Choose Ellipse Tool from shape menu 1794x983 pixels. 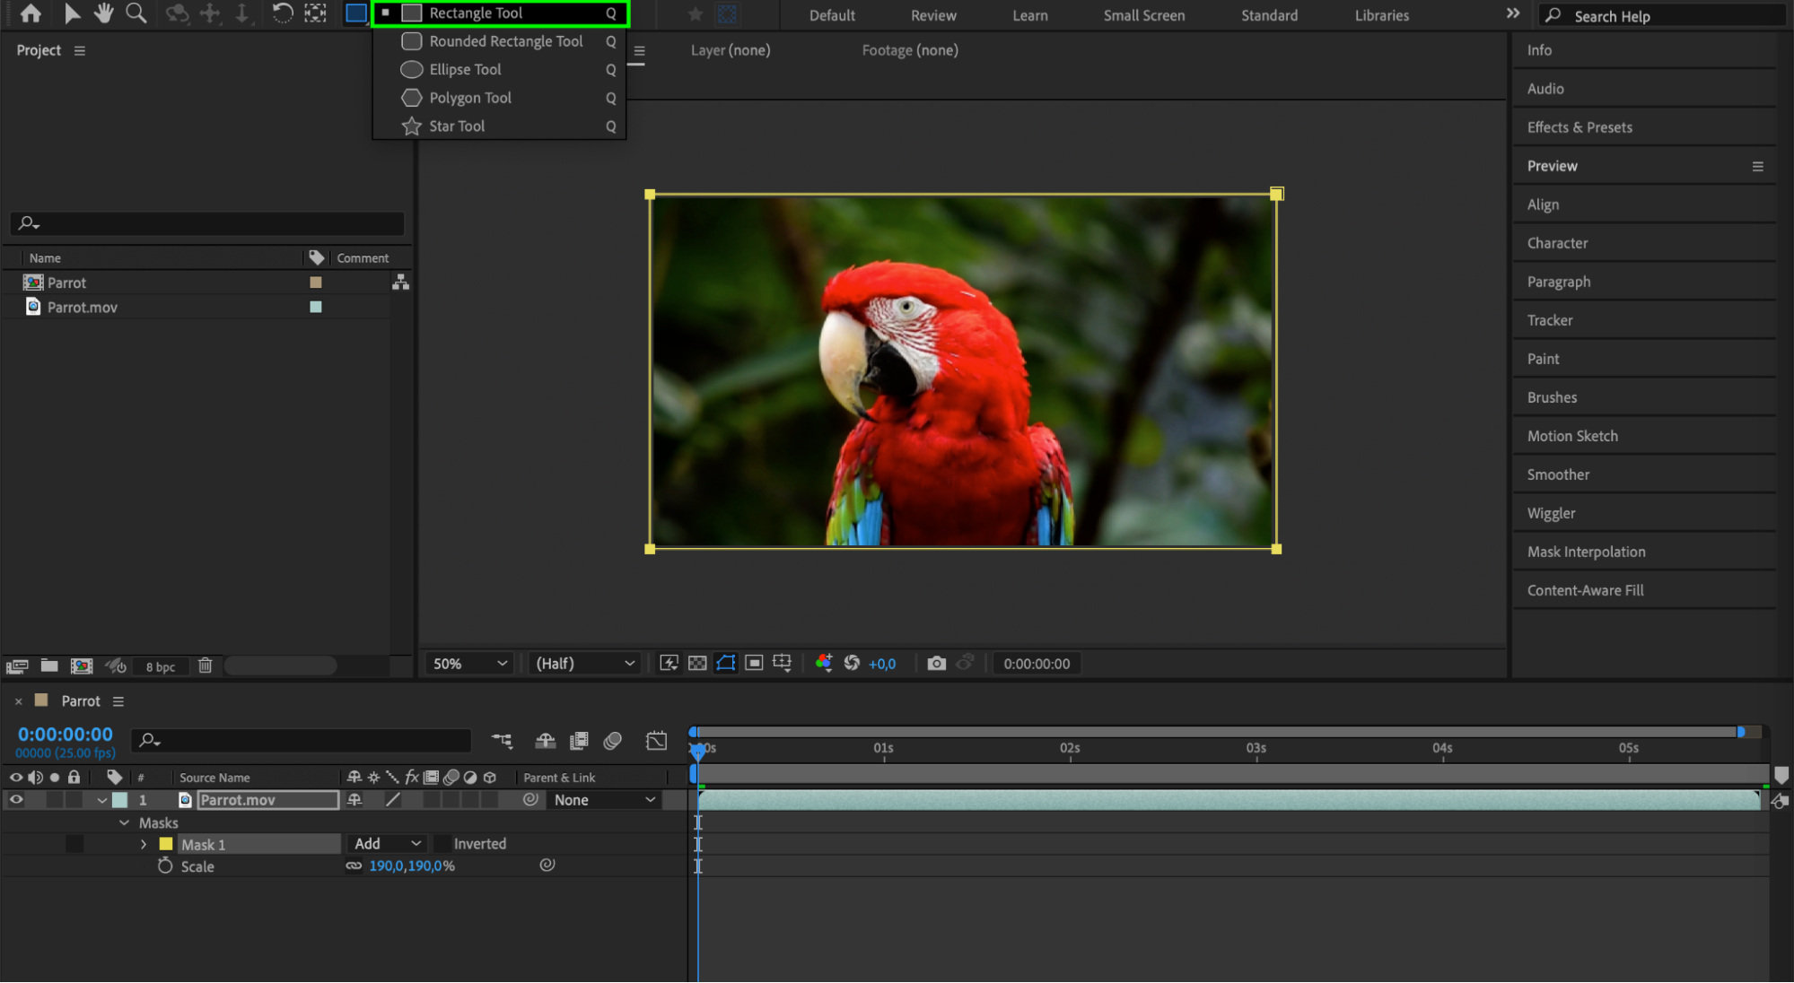tap(464, 69)
